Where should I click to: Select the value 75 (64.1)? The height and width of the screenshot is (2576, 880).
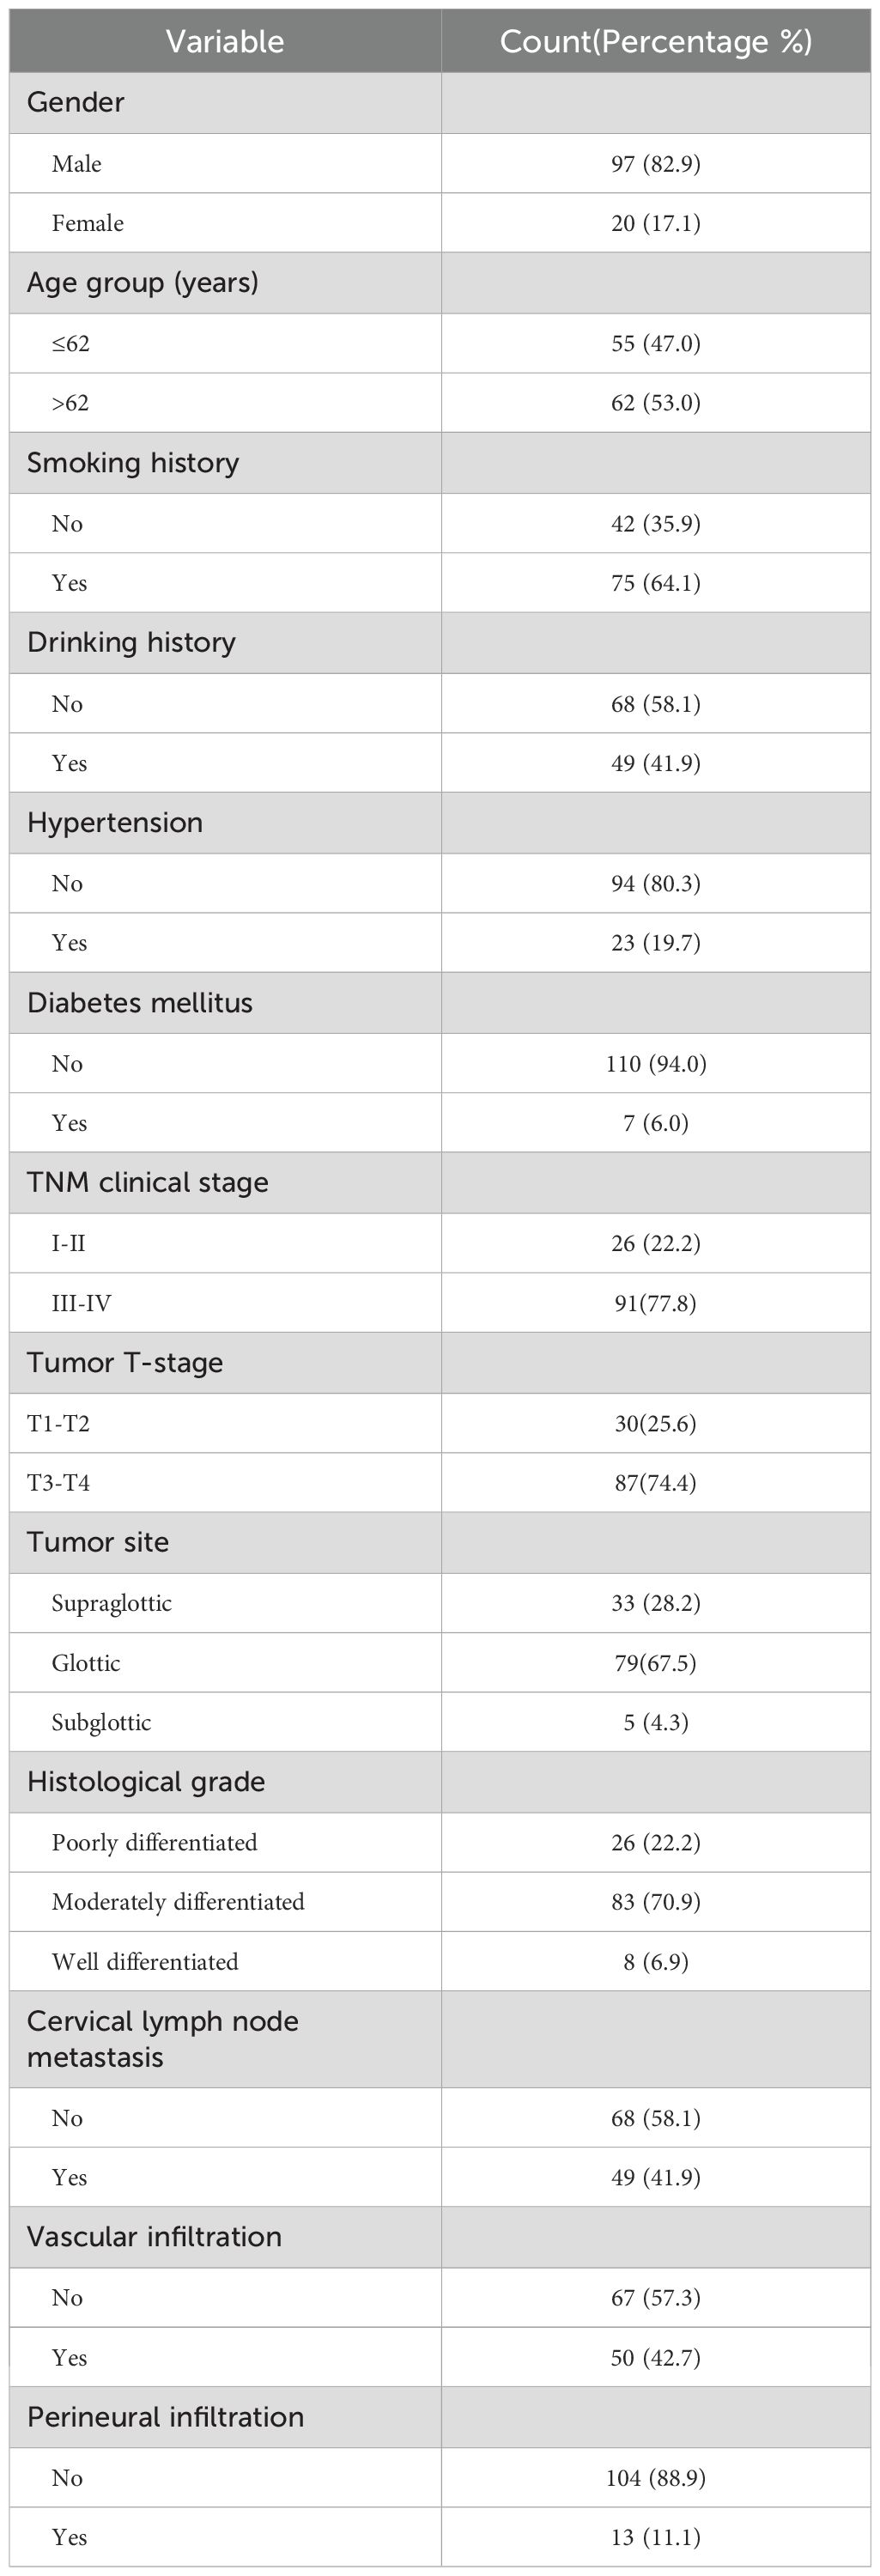click(655, 583)
